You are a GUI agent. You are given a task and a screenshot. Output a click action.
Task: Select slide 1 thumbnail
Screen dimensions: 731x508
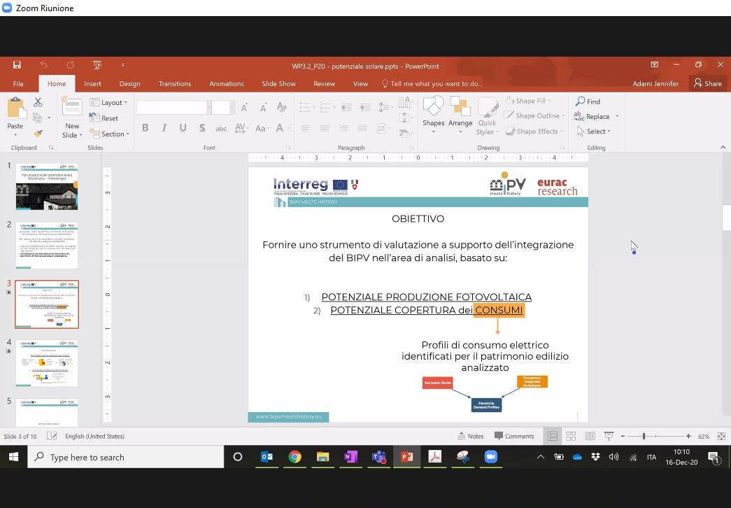point(47,186)
